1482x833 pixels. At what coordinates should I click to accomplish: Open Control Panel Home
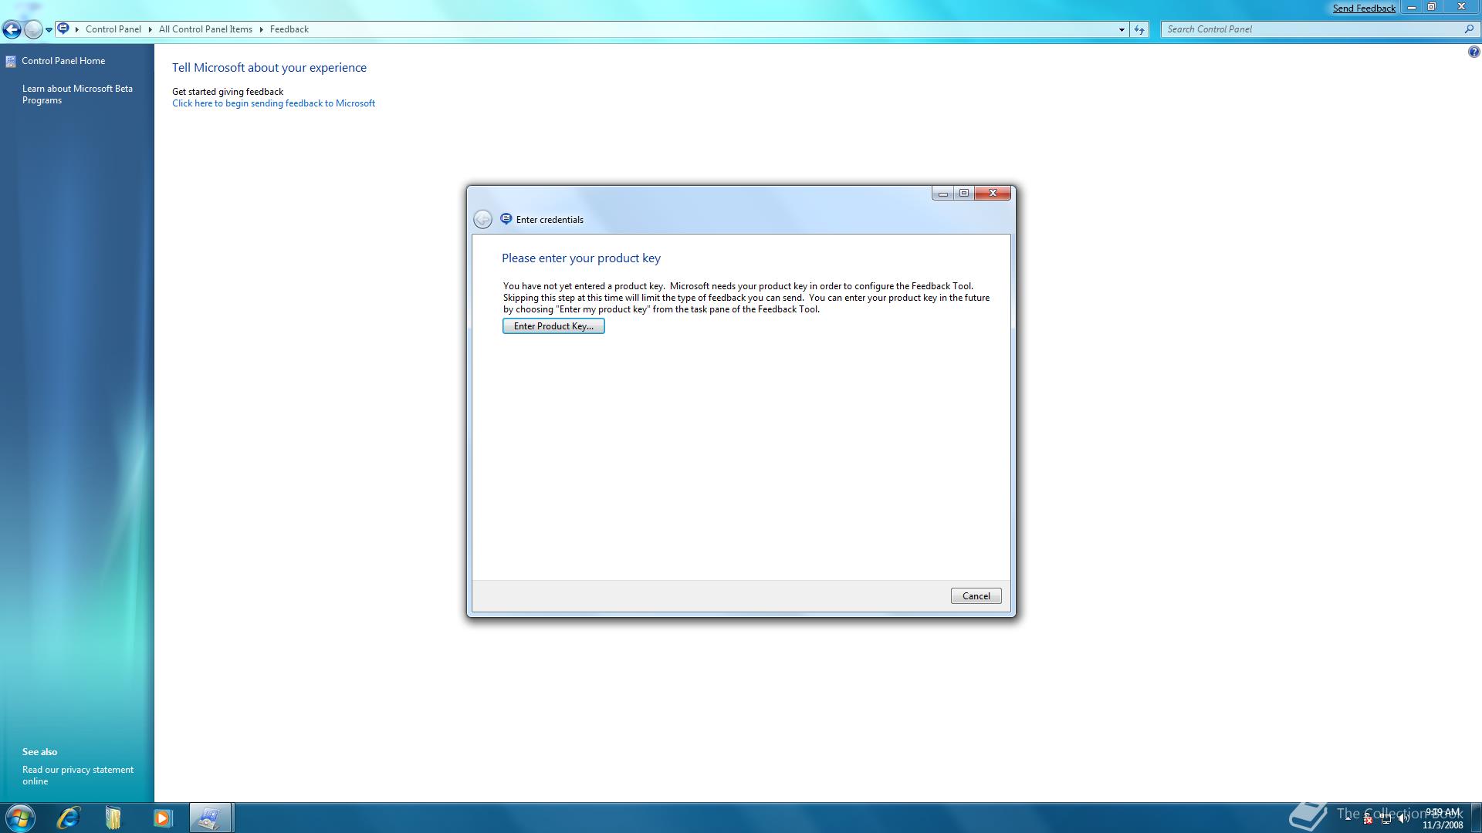[x=63, y=61]
